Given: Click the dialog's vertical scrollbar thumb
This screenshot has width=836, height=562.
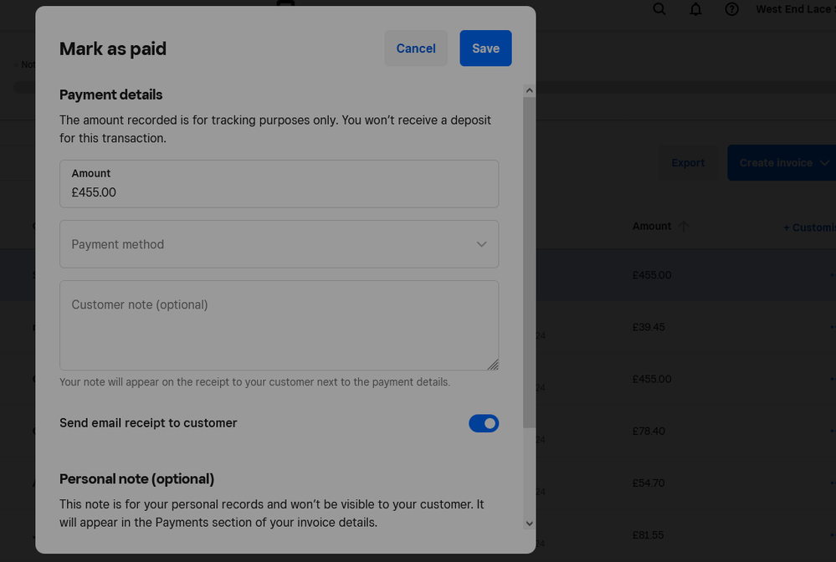Looking at the screenshot, I should (529, 259).
